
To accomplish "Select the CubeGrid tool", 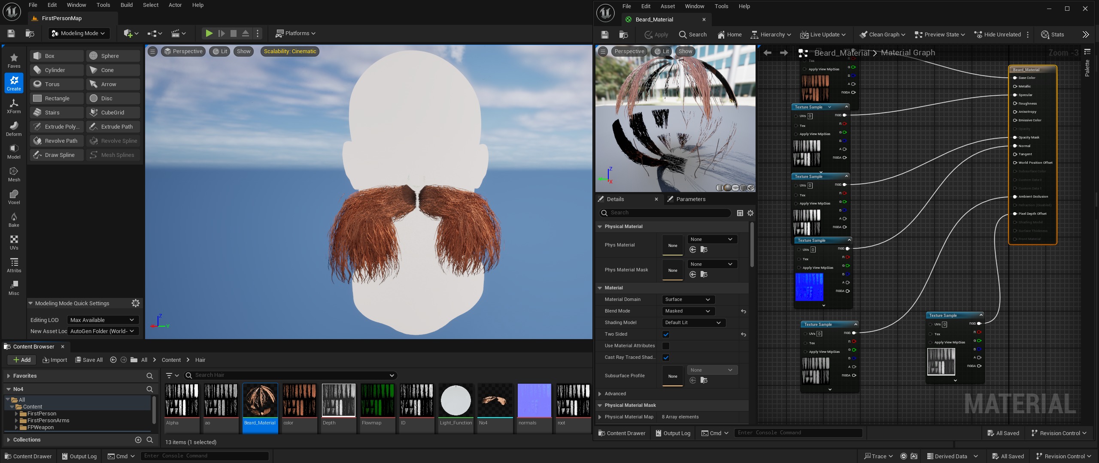I will pyautogui.click(x=113, y=112).
